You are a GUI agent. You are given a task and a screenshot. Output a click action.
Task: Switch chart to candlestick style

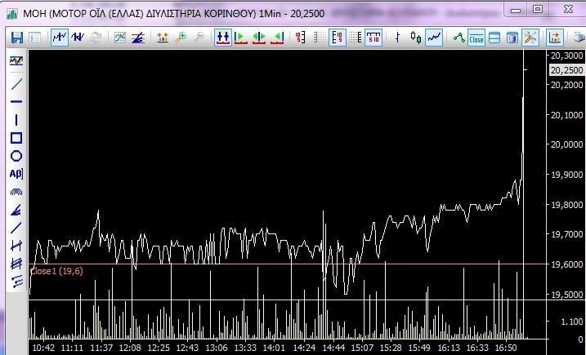[x=416, y=38]
